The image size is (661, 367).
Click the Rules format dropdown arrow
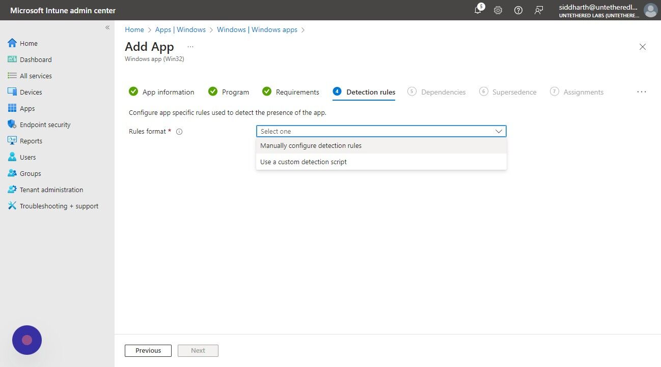click(499, 131)
